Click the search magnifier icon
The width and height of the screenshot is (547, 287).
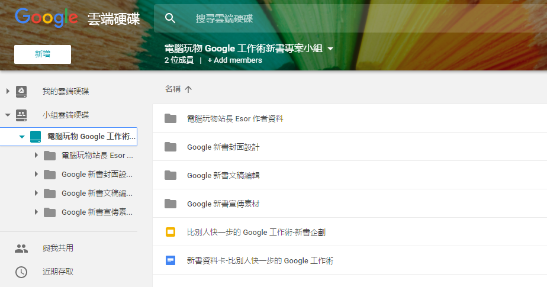click(170, 18)
